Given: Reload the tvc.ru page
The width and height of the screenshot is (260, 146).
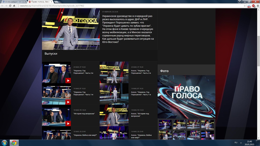Looking at the screenshot, I should point(10,6).
